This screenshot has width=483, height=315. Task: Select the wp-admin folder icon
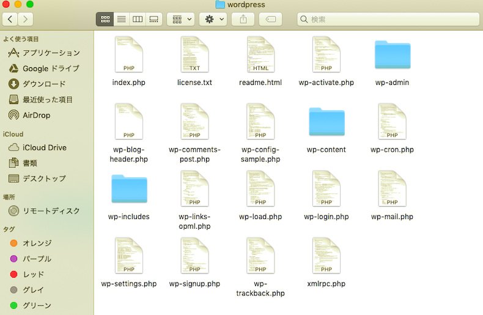[x=393, y=54]
